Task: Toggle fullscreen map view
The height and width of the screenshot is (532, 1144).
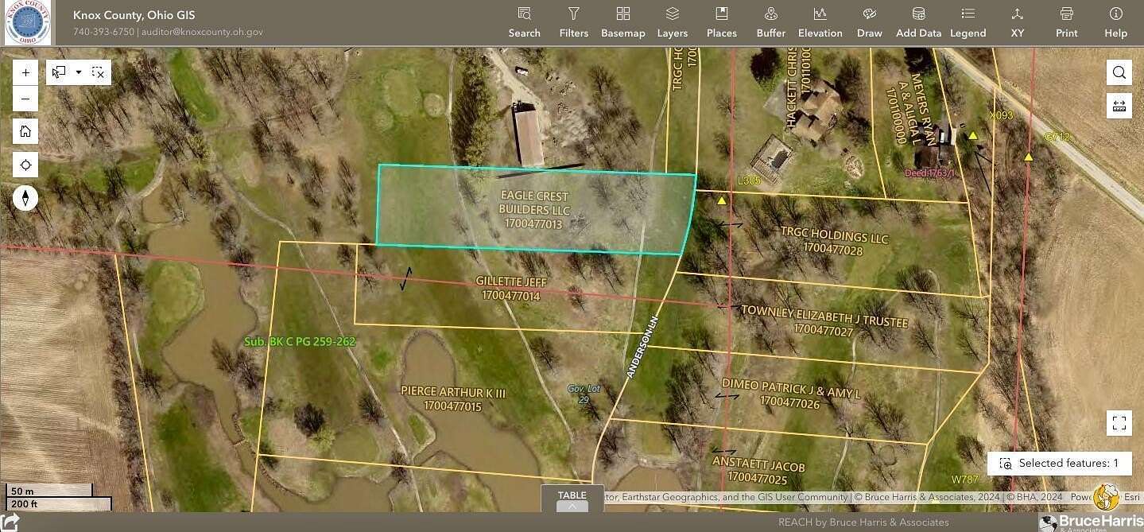Action: tap(1119, 422)
